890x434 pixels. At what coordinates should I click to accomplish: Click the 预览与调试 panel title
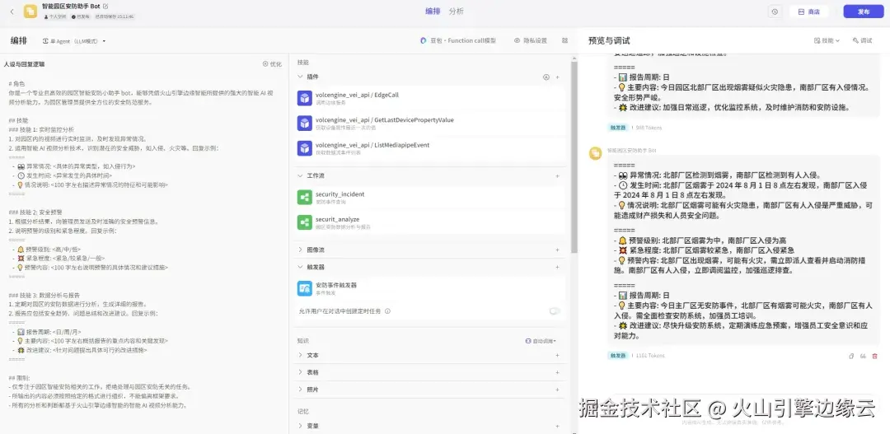pos(609,41)
